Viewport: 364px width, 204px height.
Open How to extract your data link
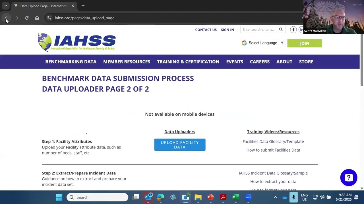click(x=273, y=181)
